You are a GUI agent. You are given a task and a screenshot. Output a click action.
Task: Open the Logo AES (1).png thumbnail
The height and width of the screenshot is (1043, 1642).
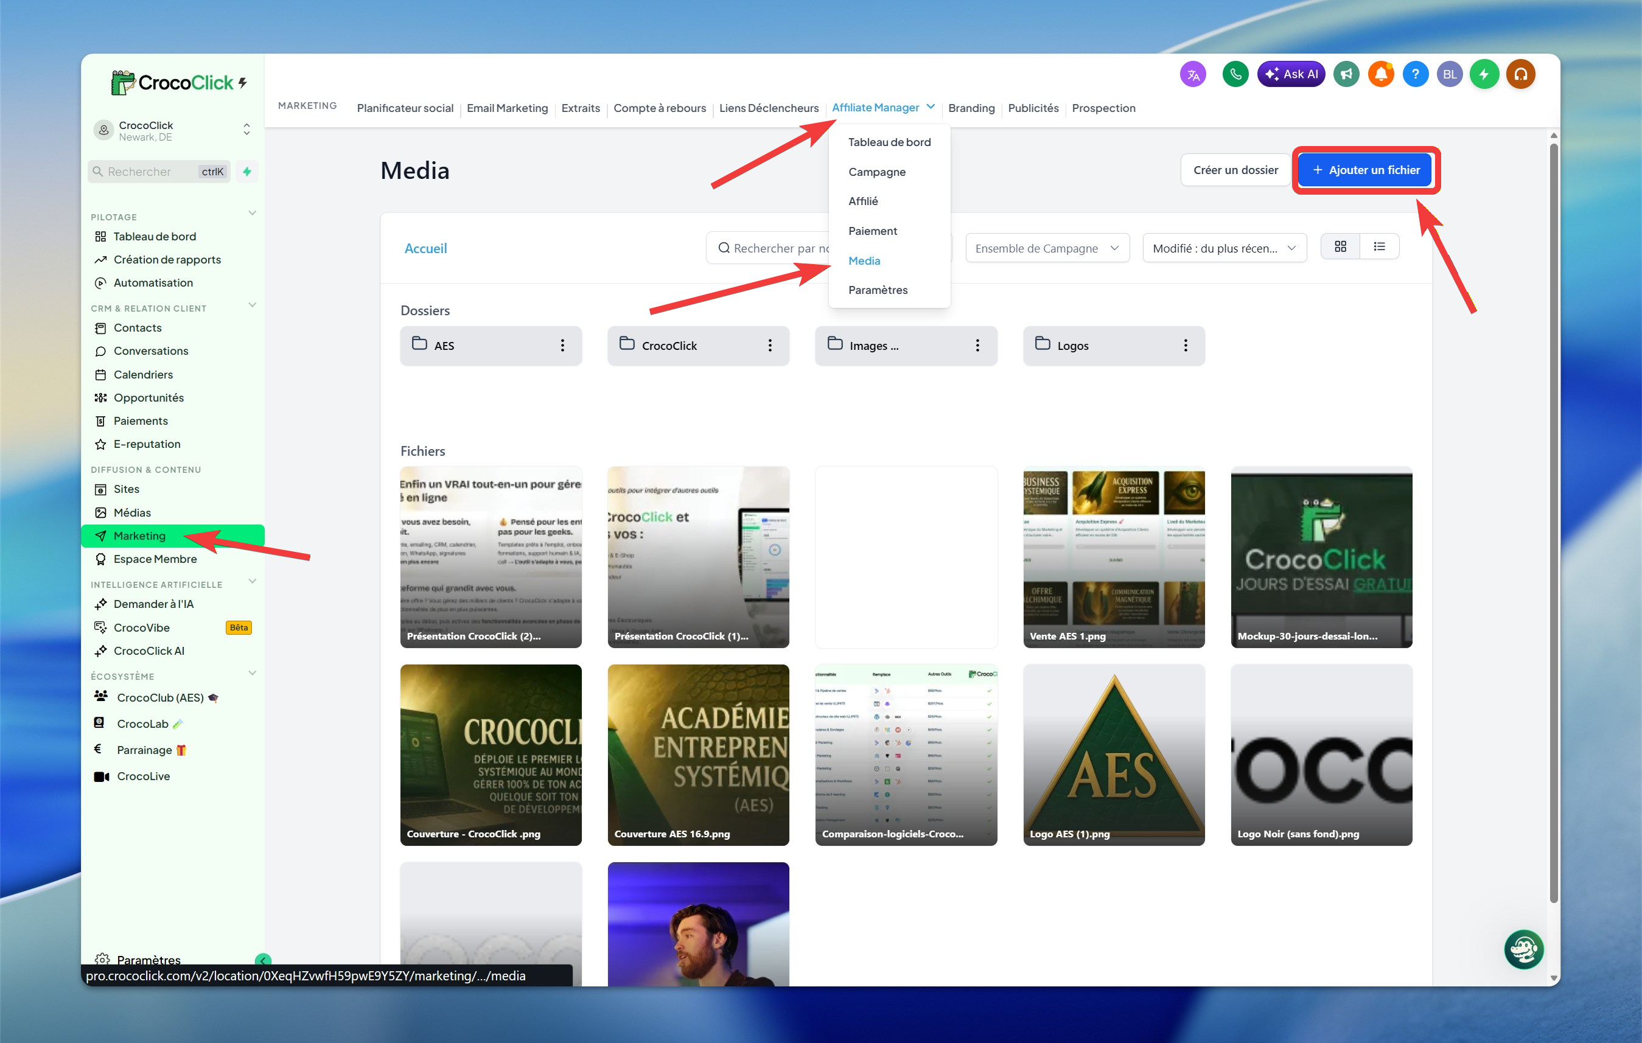click(1114, 755)
